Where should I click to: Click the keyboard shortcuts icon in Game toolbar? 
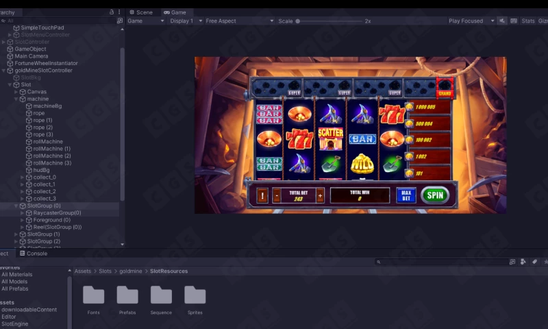click(513, 21)
